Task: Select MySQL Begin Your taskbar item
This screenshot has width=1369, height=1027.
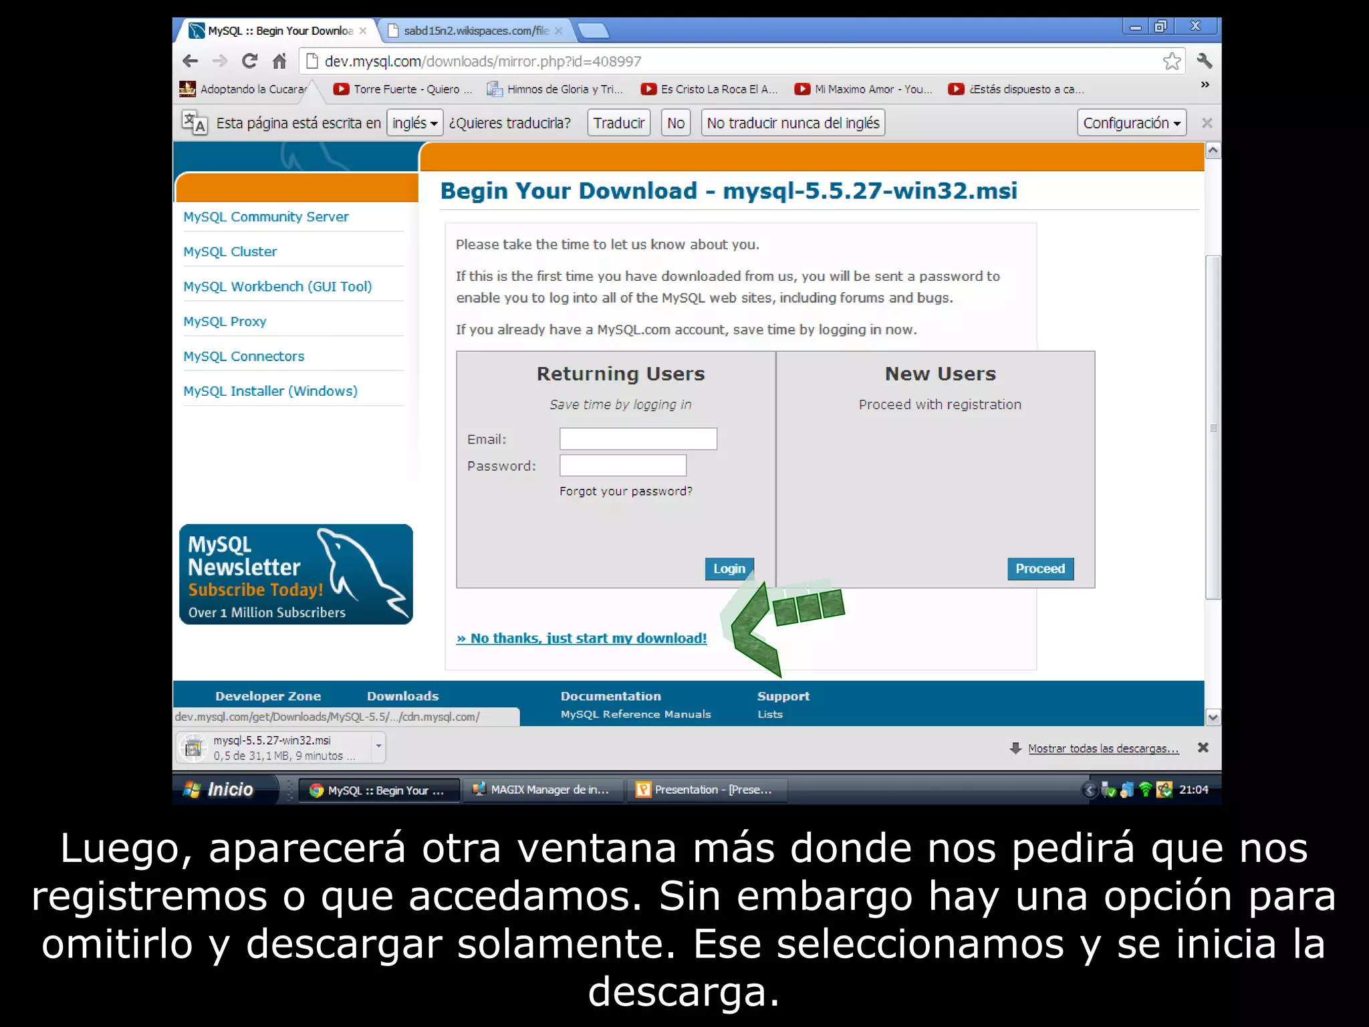Action: pyautogui.click(x=378, y=790)
